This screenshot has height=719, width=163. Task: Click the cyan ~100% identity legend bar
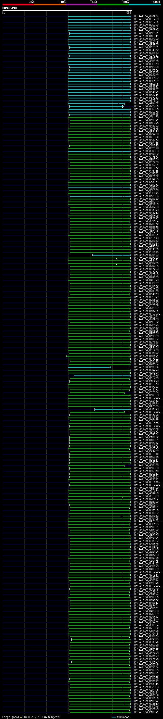point(145,5)
